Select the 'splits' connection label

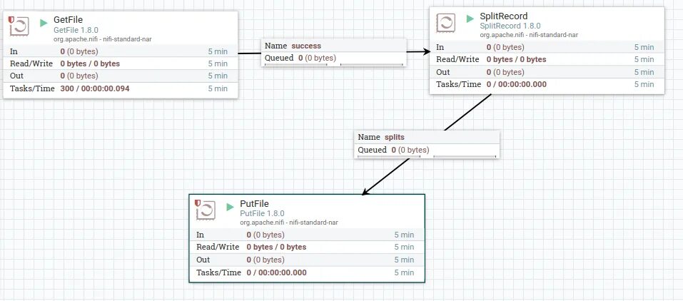[394, 137]
